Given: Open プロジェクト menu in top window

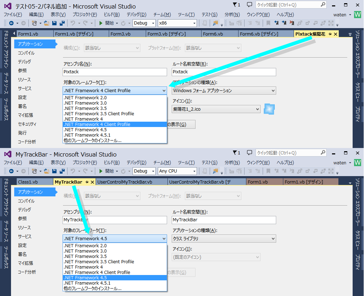Looking at the screenshot, I should click(x=85, y=15).
